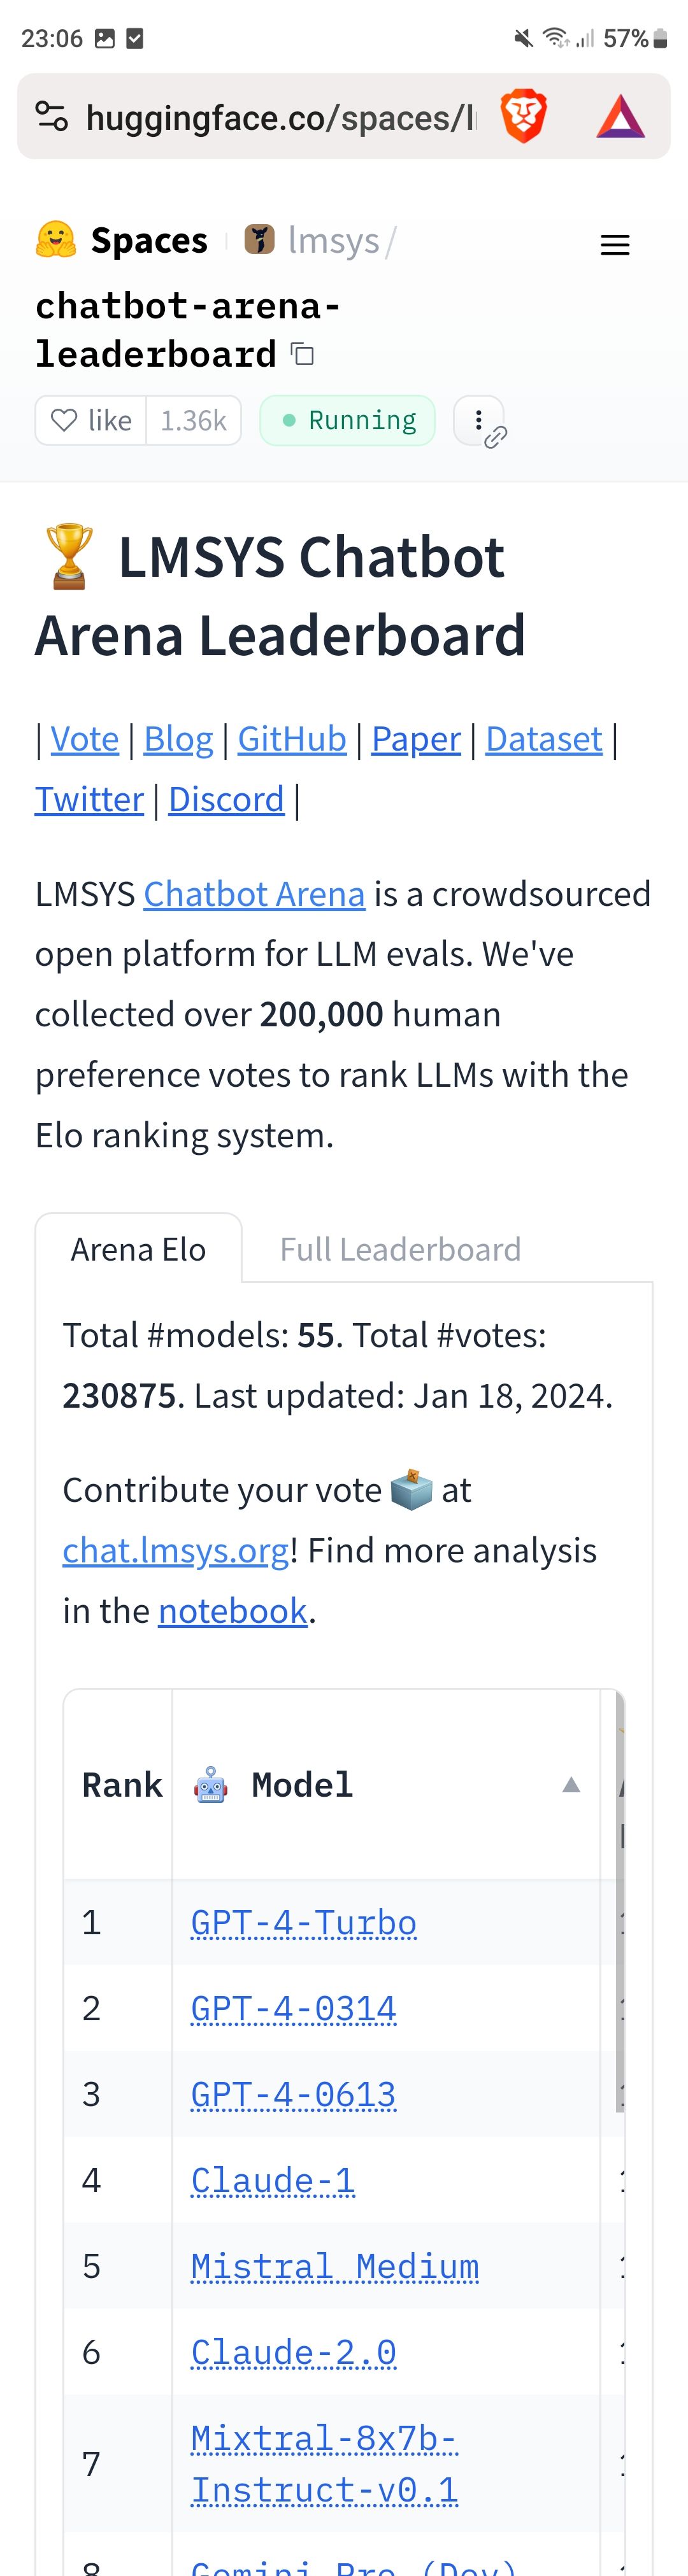688x2576 pixels.
Task: Follow the GitHub link
Action: [291, 739]
